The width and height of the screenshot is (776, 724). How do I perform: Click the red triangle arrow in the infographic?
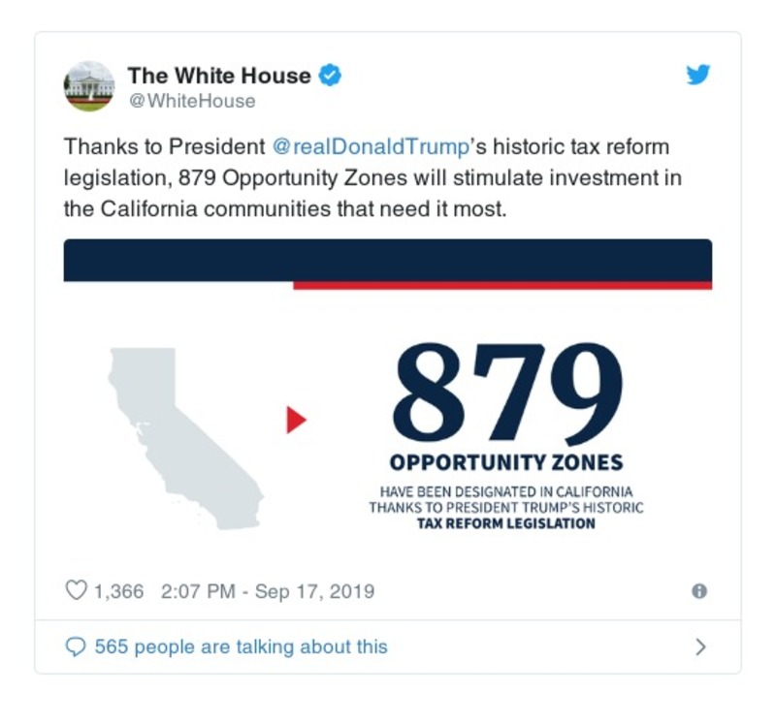pyautogui.click(x=296, y=420)
